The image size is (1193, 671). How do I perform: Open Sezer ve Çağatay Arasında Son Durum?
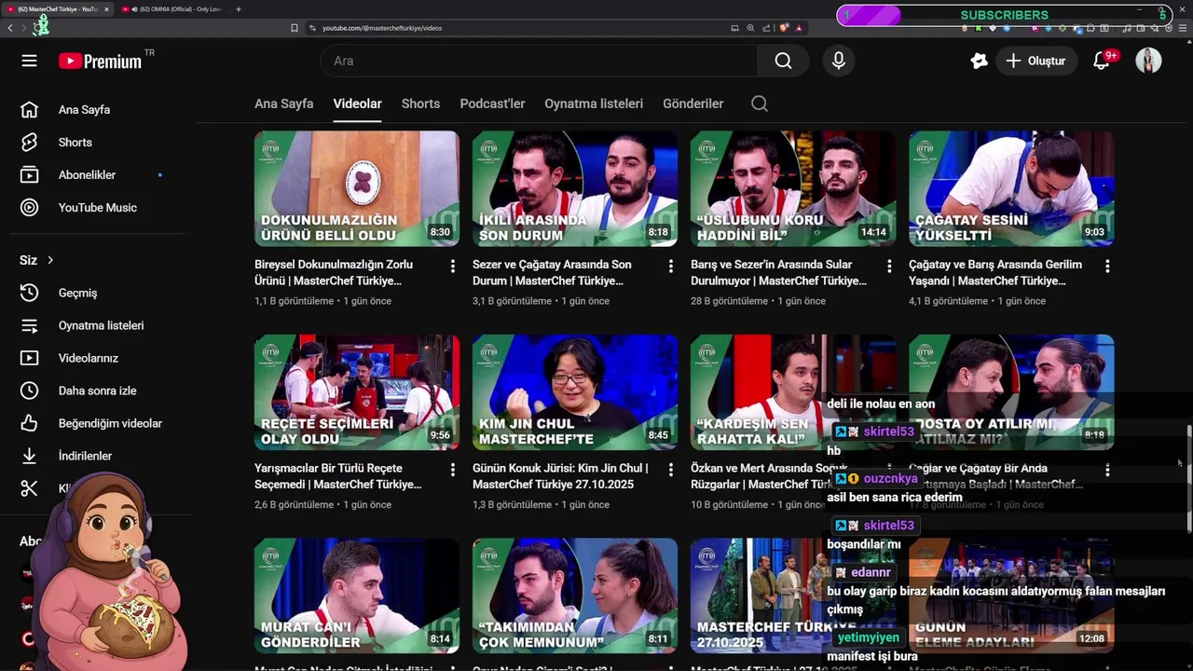coord(552,272)
